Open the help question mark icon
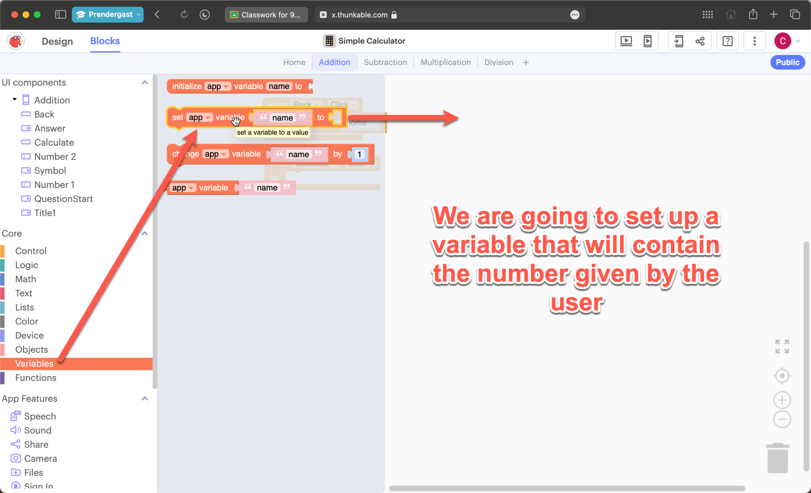Viewport: 811px width, 493px height. click(727, 41)
